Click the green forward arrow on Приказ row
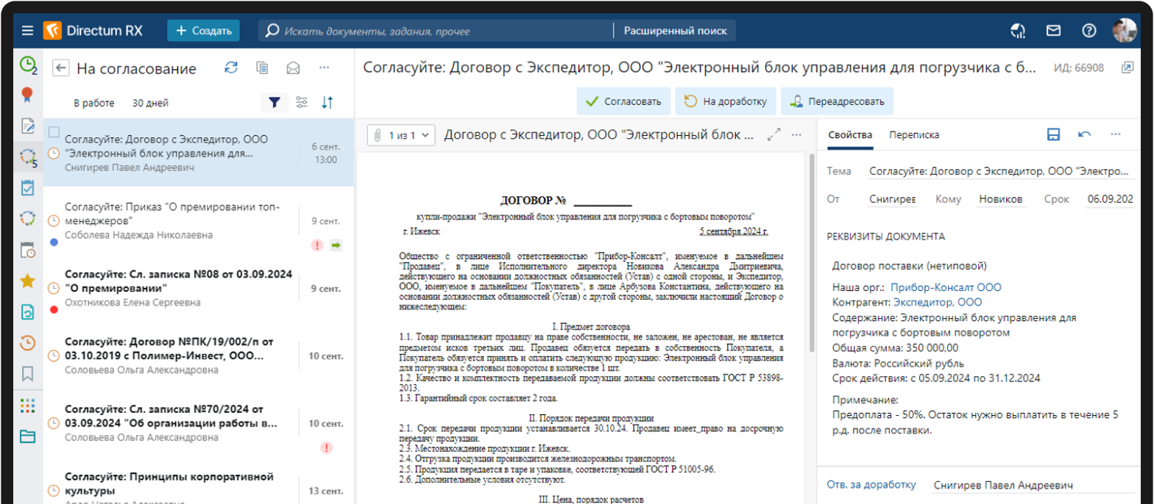Screen dimensions: 1154x504 (x=336, y=245)
